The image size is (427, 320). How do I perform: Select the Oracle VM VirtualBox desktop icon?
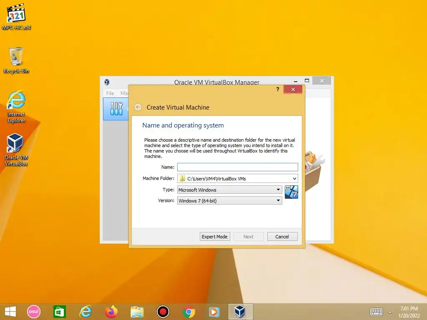click(x=16, y=150)
